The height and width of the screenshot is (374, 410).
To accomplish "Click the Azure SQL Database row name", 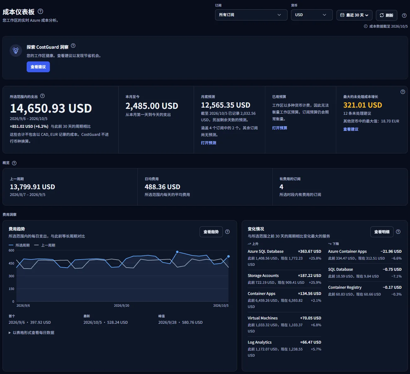I will click(x=266, y=252).
